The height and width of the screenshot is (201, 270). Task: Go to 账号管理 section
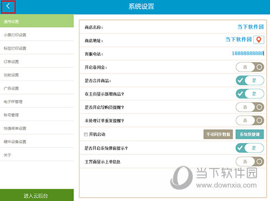click(37, 115)
